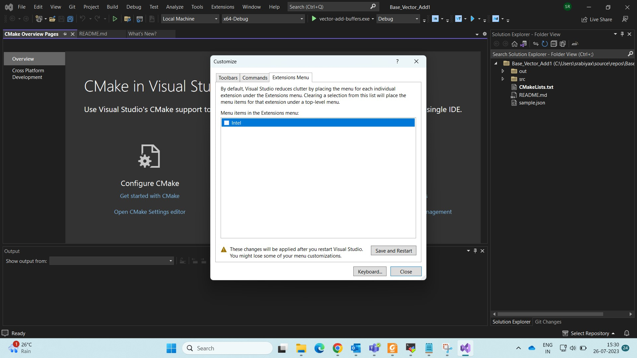Click Collapse All icon in Solution Explorer
637x358 pixels.
553,44
